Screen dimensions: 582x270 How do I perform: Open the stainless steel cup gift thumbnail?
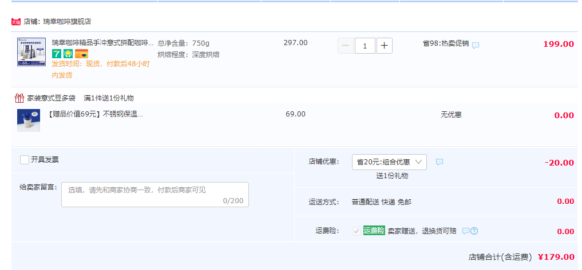tap(29, 120)
